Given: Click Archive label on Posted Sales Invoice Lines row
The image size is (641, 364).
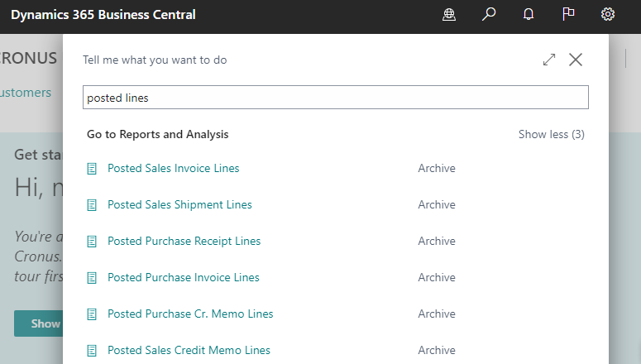Looking at the screenshot, I should (x=437, y=168).
